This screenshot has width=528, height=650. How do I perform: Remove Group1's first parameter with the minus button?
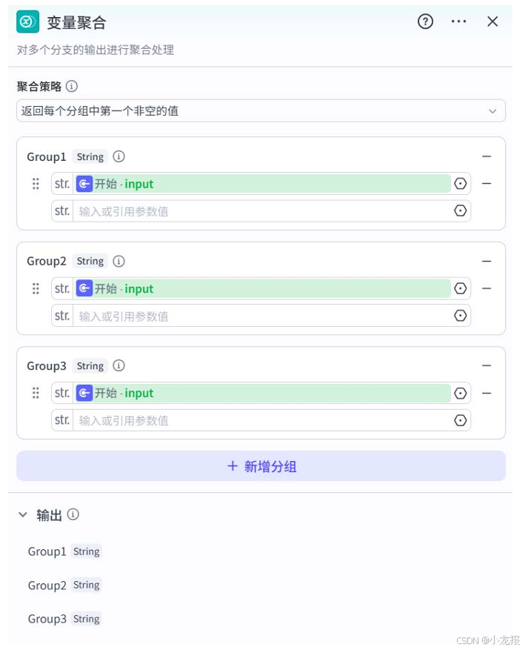487,183
